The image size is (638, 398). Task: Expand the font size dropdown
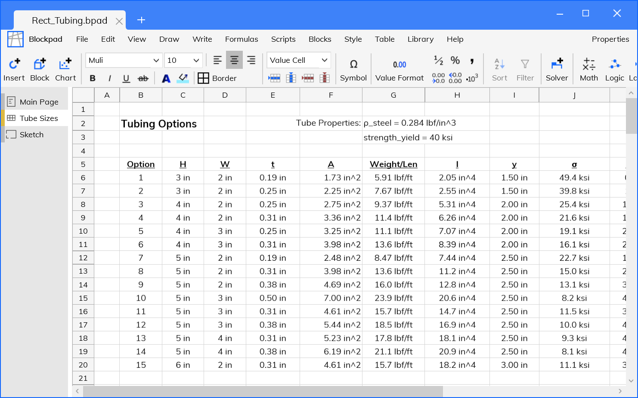click(x=184, y=60)
